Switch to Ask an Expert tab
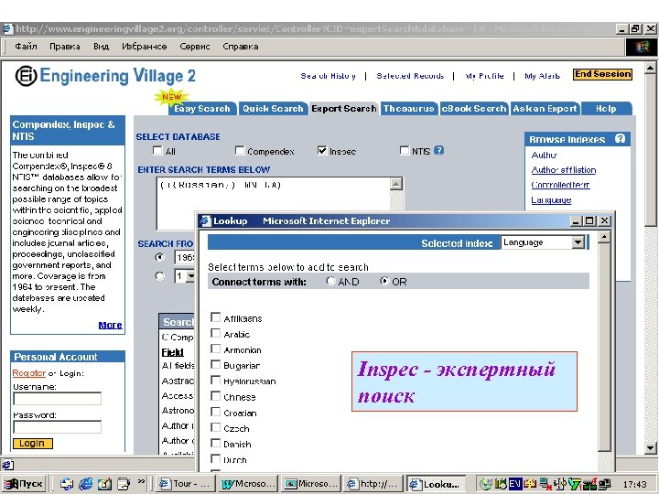Viewport: 659px width, 494px height. click(x=545, y=109)
